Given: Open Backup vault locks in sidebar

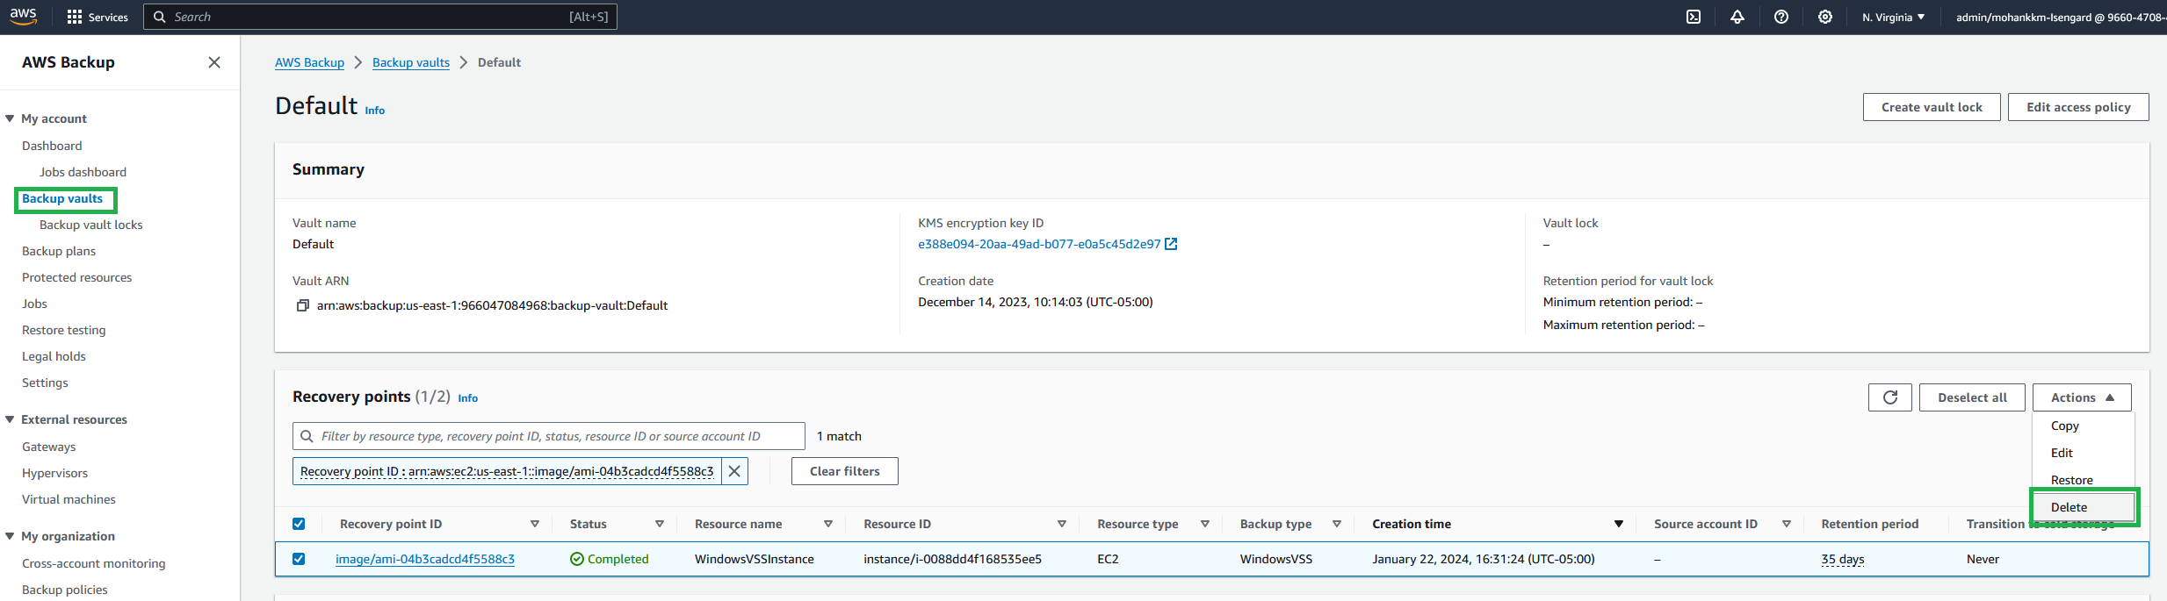Looking at the screenshot, I should pos(90,225).
